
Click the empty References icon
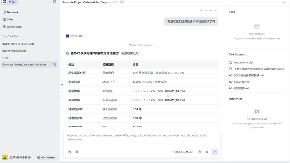[257, 111]
